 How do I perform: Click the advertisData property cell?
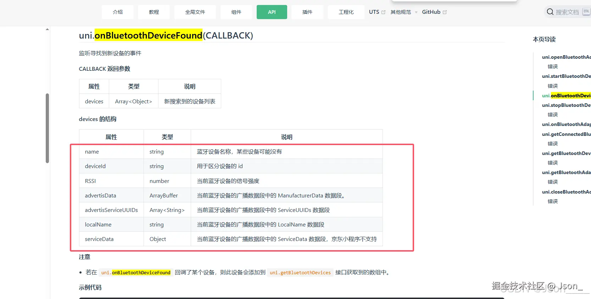pos(111,195)
